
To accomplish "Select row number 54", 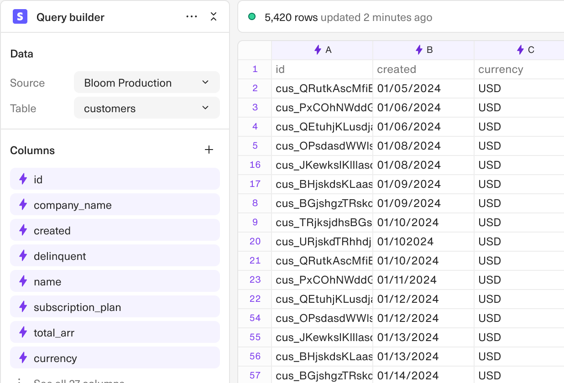I will [255, 318].
